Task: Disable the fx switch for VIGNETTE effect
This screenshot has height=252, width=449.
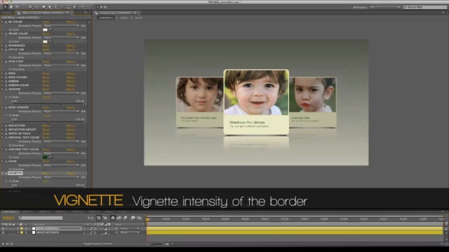Action: click(6, 173)
